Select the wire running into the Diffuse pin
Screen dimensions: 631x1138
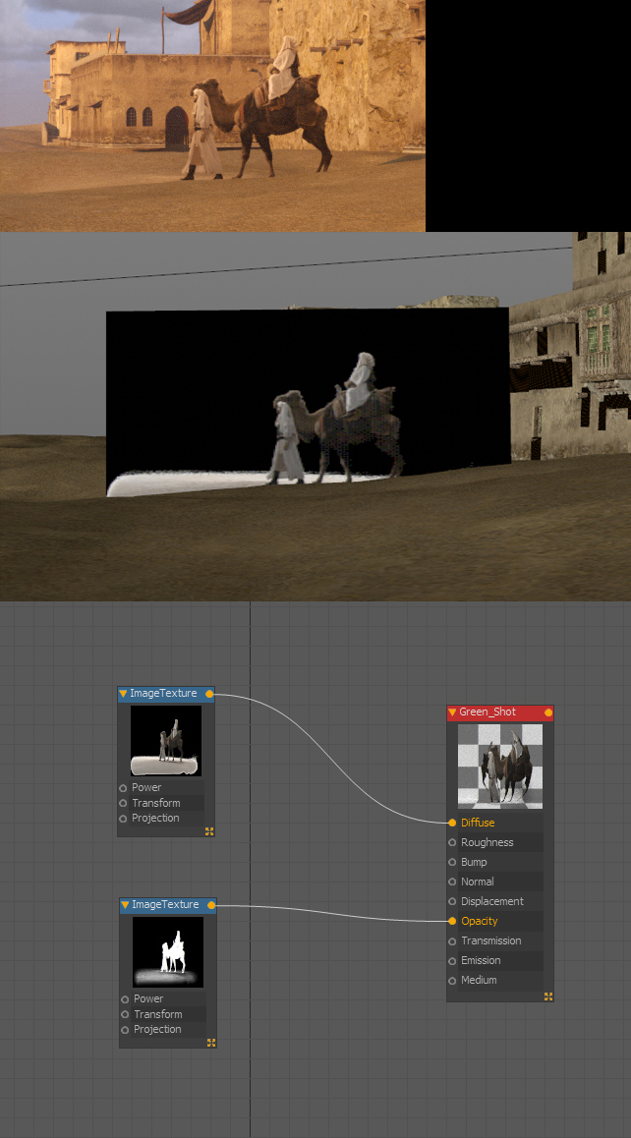tap(331, 757)
